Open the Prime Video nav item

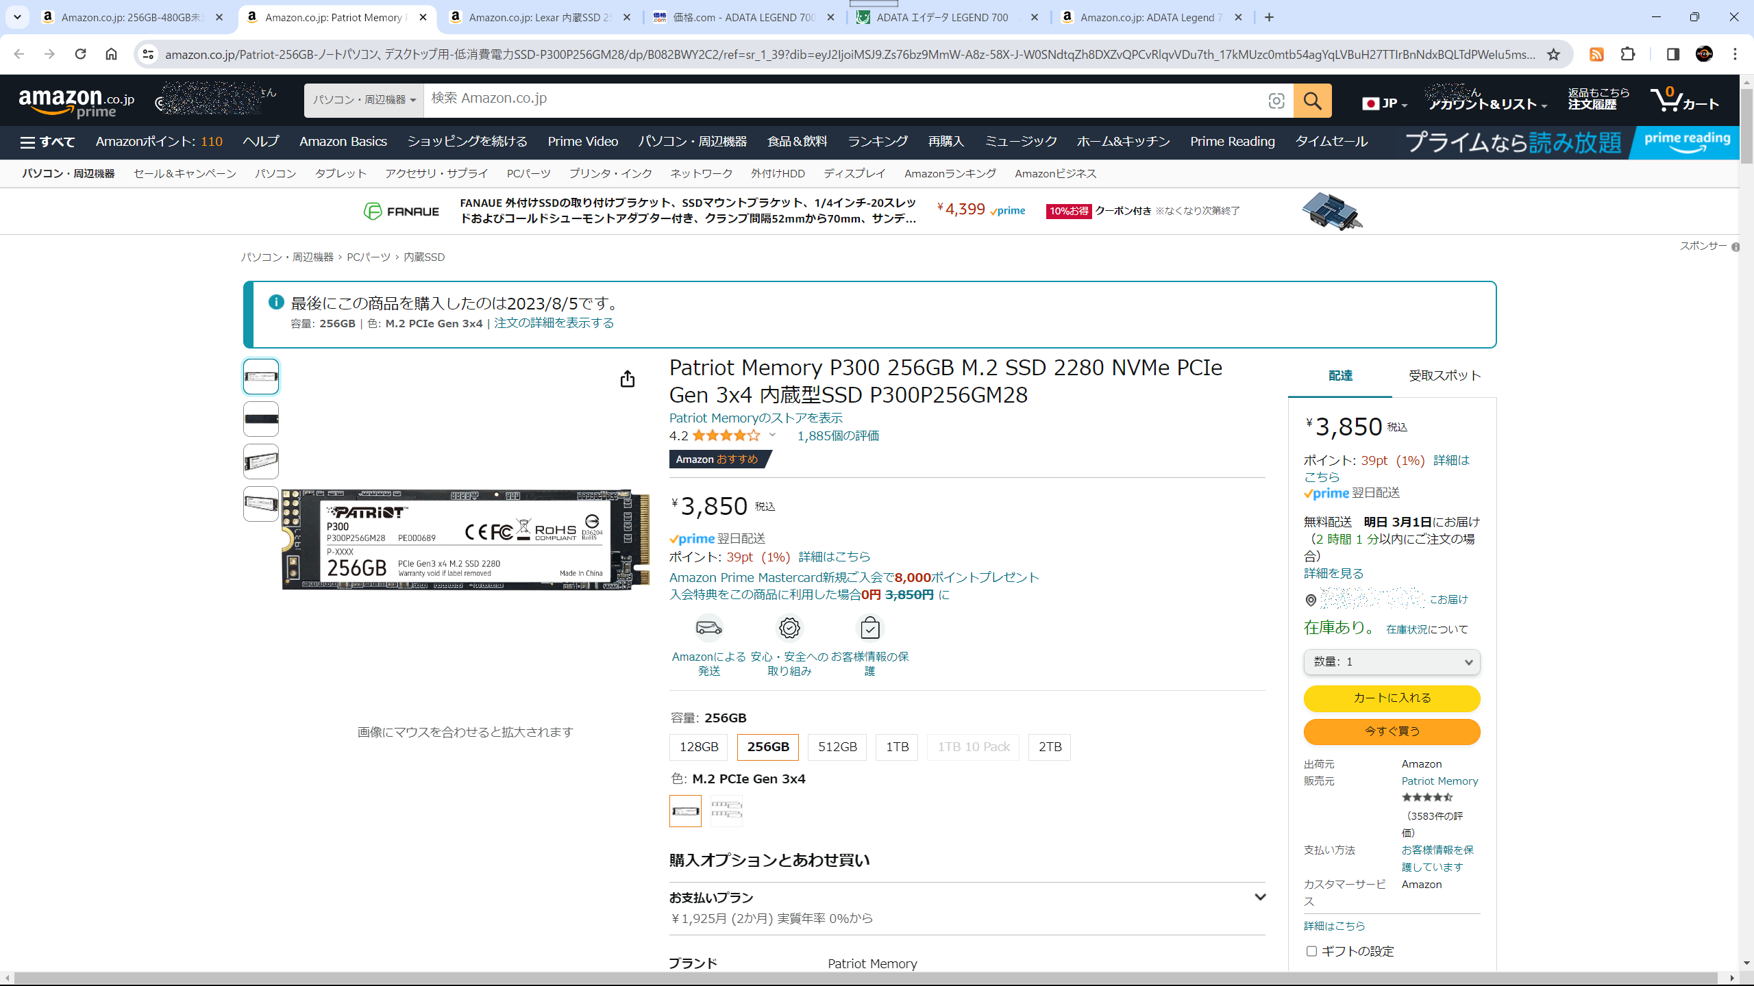coord(582,142)
